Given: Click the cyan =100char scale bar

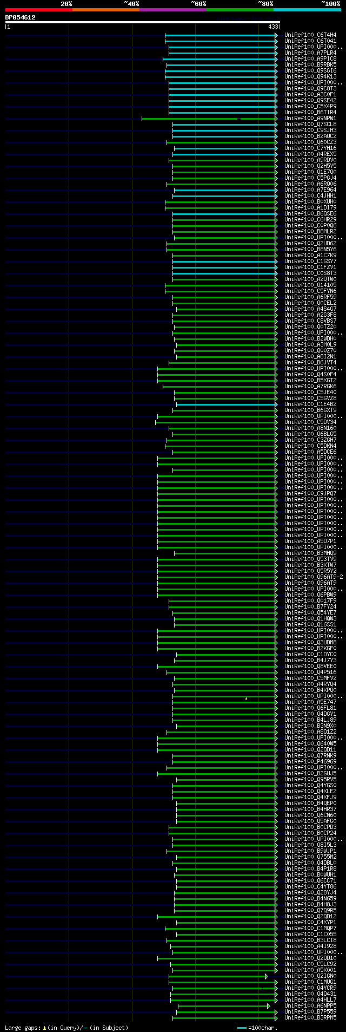Looking at the screenshot, I should click(242, 1028).
